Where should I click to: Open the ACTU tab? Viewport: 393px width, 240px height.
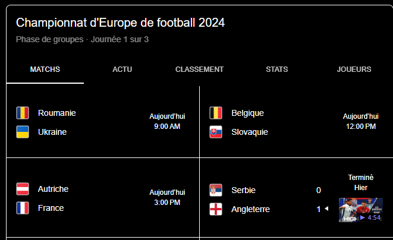122,70
